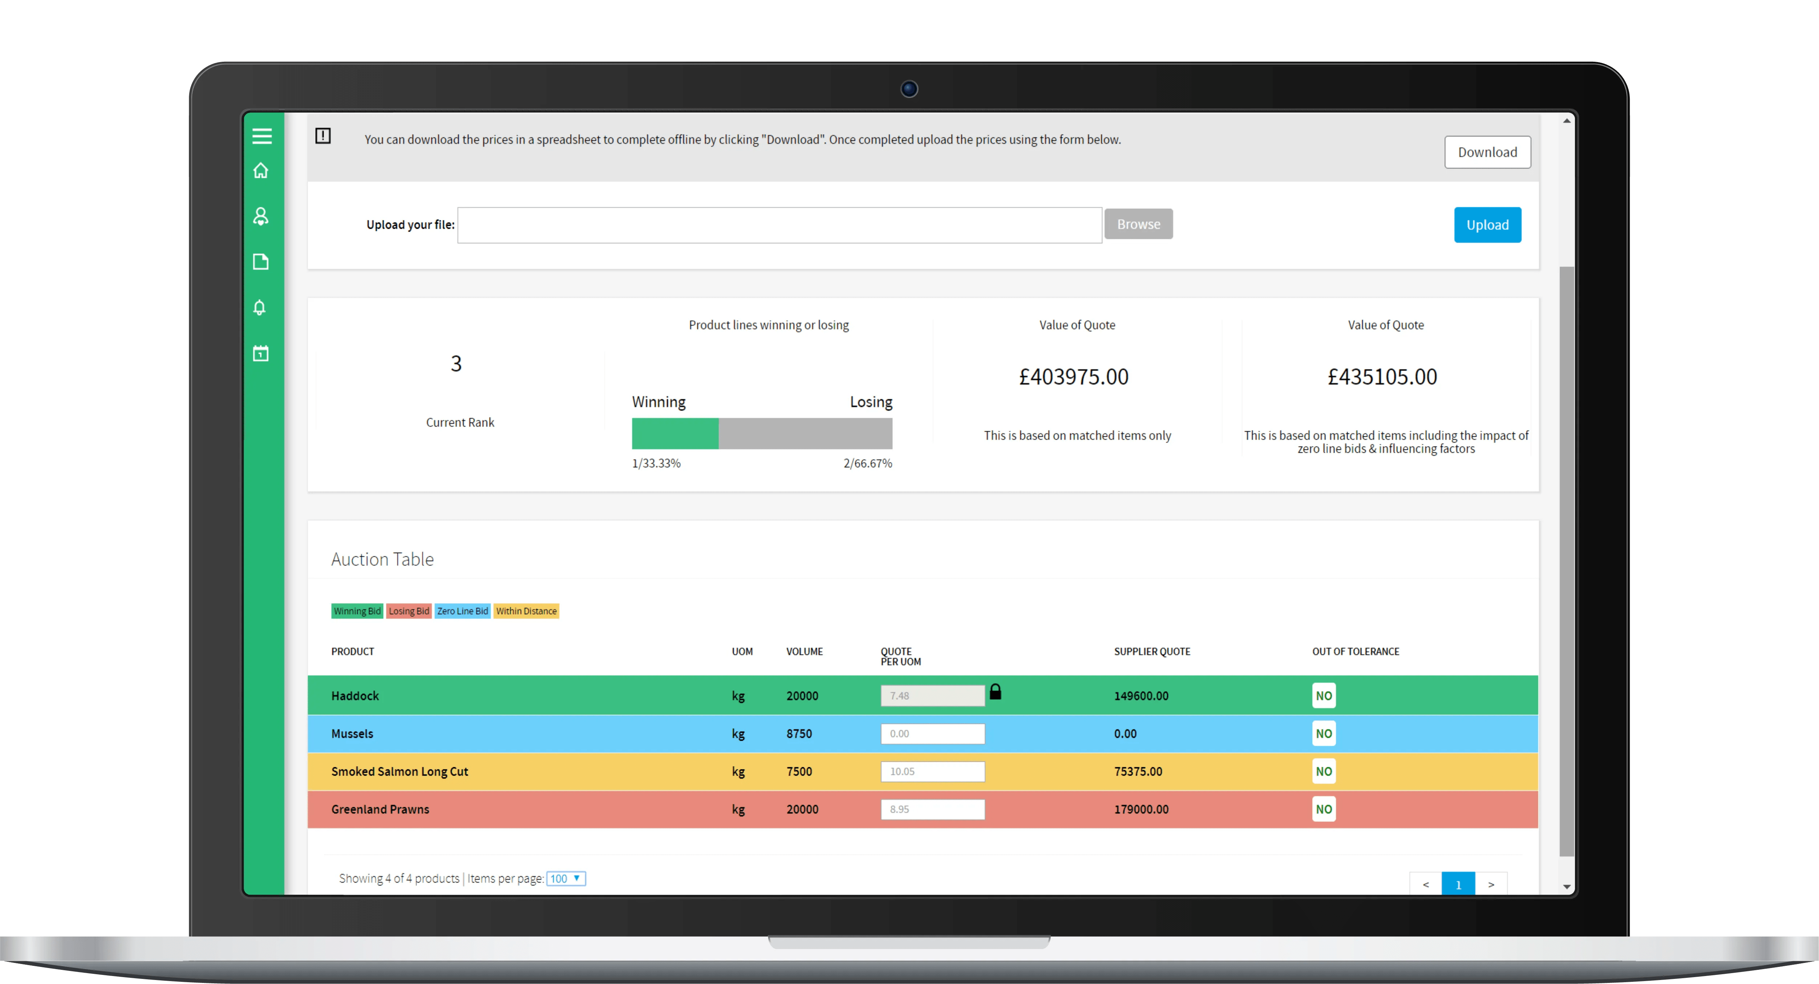Viewport: 1819px width, 984px height.
Task: Open the documents sidebar icon
Action: [x=260, y=262]
